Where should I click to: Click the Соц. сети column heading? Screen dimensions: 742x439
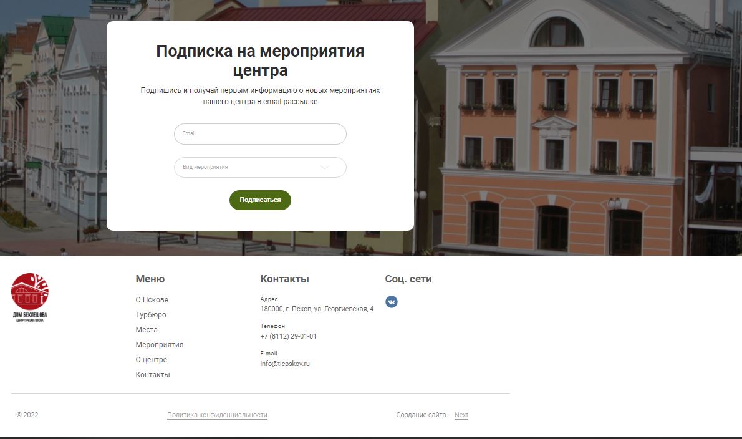[408, 279]
